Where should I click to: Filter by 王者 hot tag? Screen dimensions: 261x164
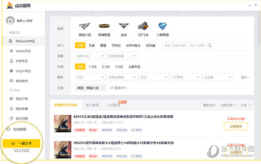pos(91,45)
